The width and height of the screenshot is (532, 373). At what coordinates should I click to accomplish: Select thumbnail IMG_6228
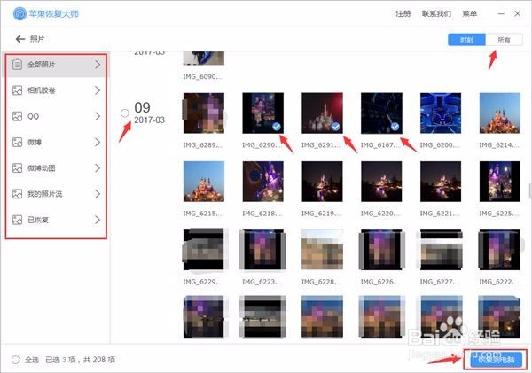pos(322,250)
